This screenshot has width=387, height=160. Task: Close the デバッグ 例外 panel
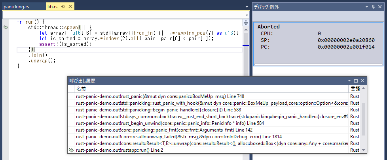(381, 7)
